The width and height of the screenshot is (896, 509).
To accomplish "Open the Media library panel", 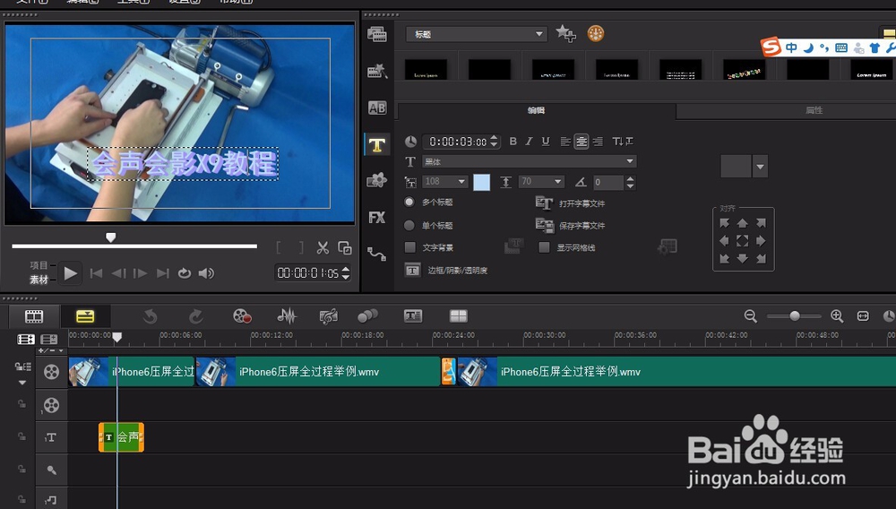I will pyautogui.click(x=376, y=34).
